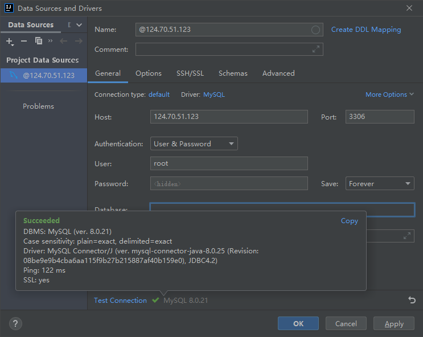The width and height of the screenshot is (423, 337).
Task: Remove selected data source with minus icon
Action: pyautogui.click(x=24, y=41)
